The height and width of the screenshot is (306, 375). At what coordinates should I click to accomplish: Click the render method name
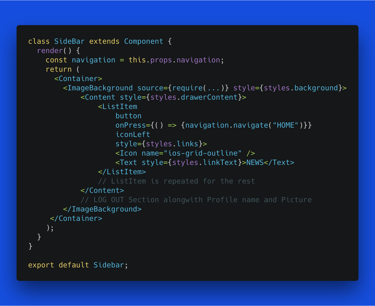click(50, 51)
